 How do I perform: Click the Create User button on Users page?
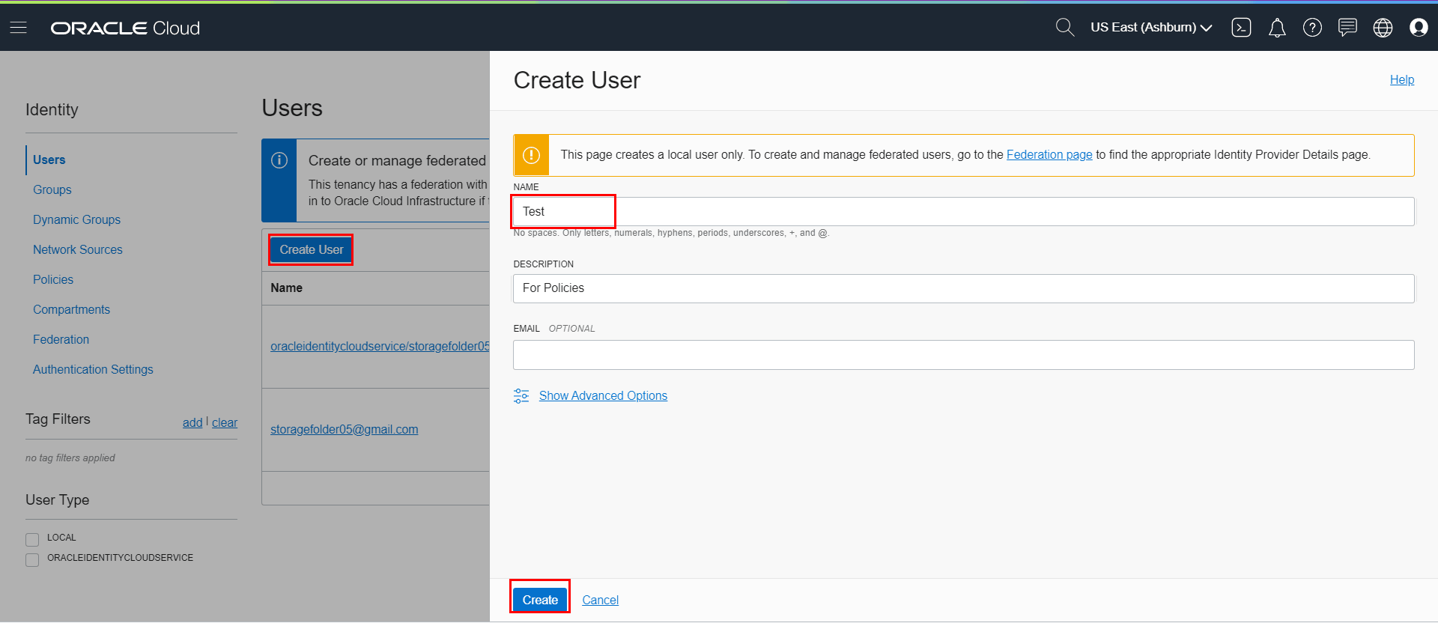(x=312, y=249)
